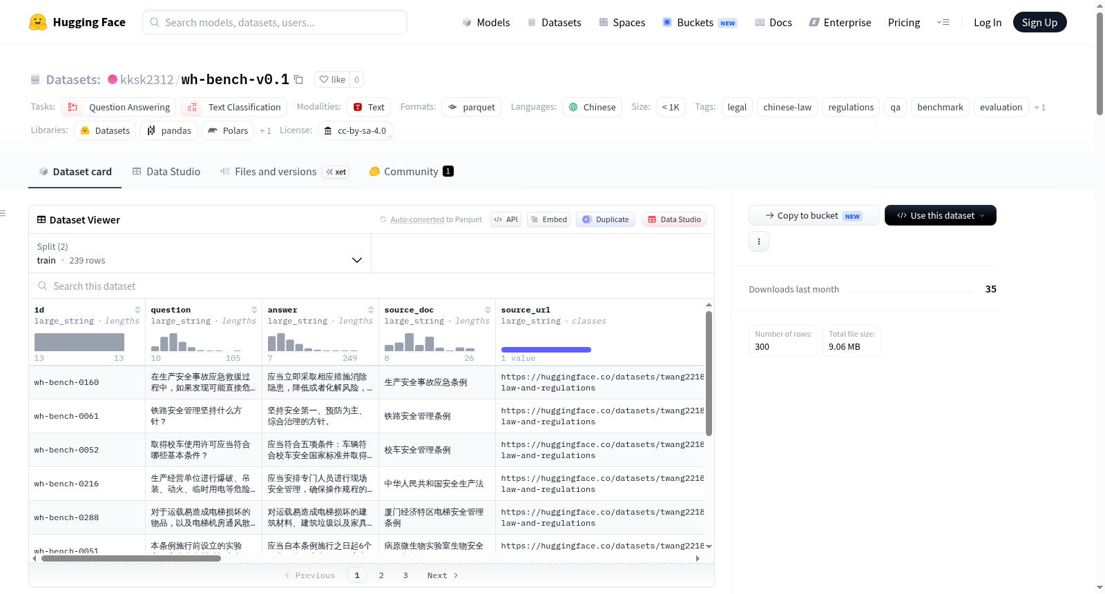This screenshot has height=594, width=1105.
Task: Expand the +1 more tags
Action: click(x=1040, y=107)
